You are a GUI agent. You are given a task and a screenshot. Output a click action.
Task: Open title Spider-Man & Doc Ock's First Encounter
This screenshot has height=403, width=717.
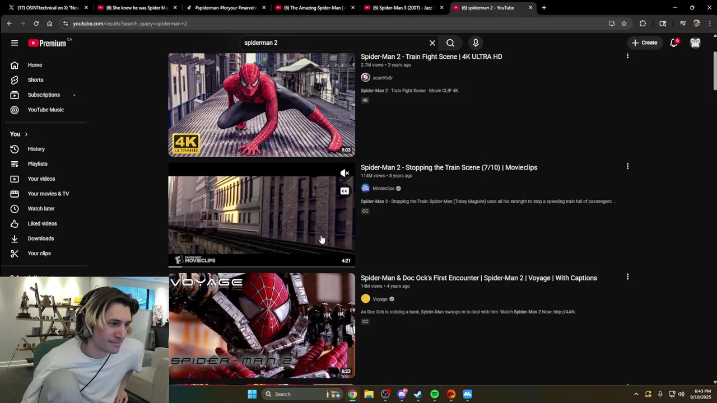coord(479,278)
